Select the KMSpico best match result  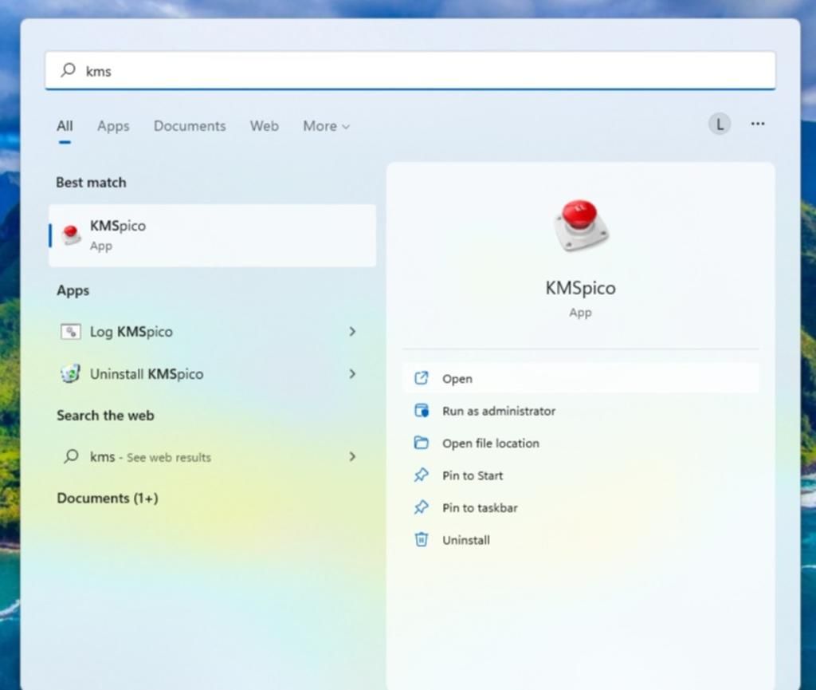click(212, 235)
